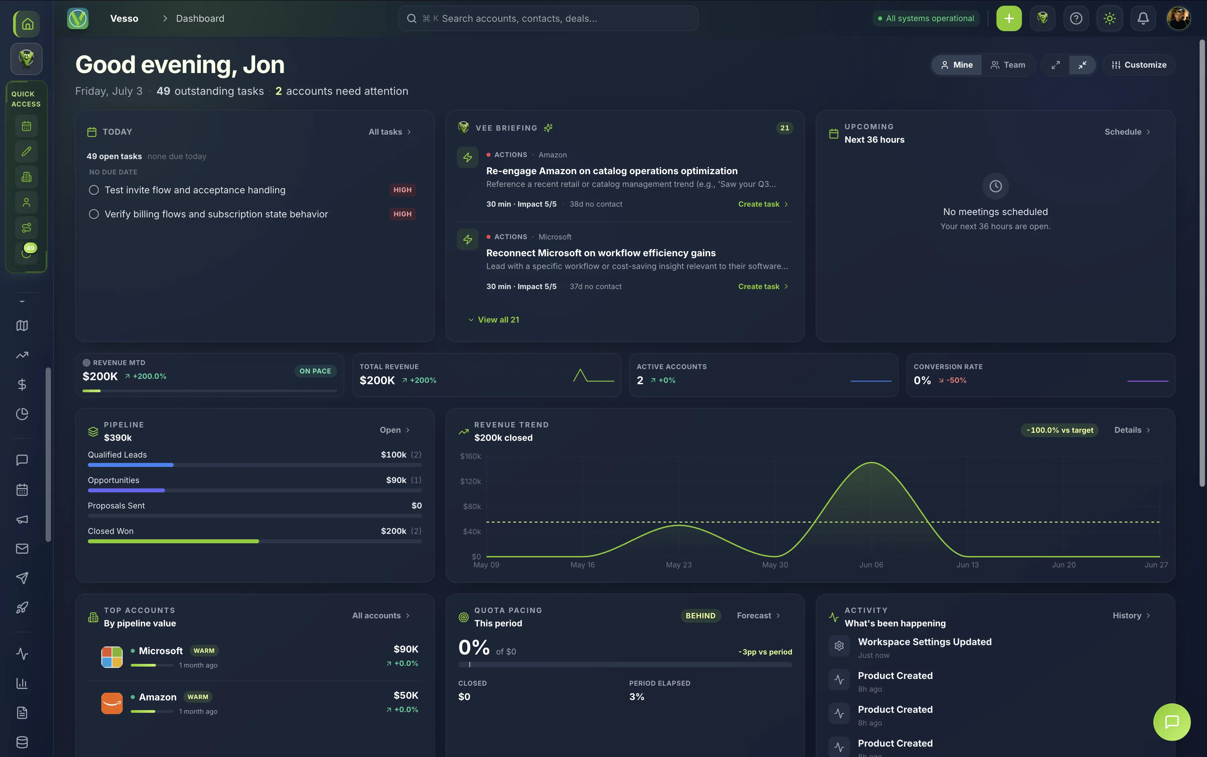
Task: Open the help question mark icon
Action: (1076, 18)
